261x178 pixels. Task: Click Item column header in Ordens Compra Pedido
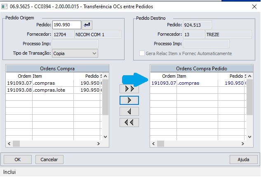197,76
